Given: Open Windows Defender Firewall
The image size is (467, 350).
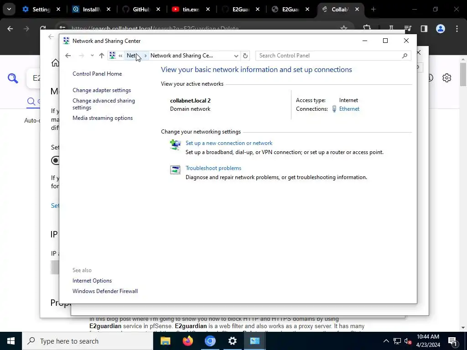Looking at the screenshot, I should click(x=105, y=291).
